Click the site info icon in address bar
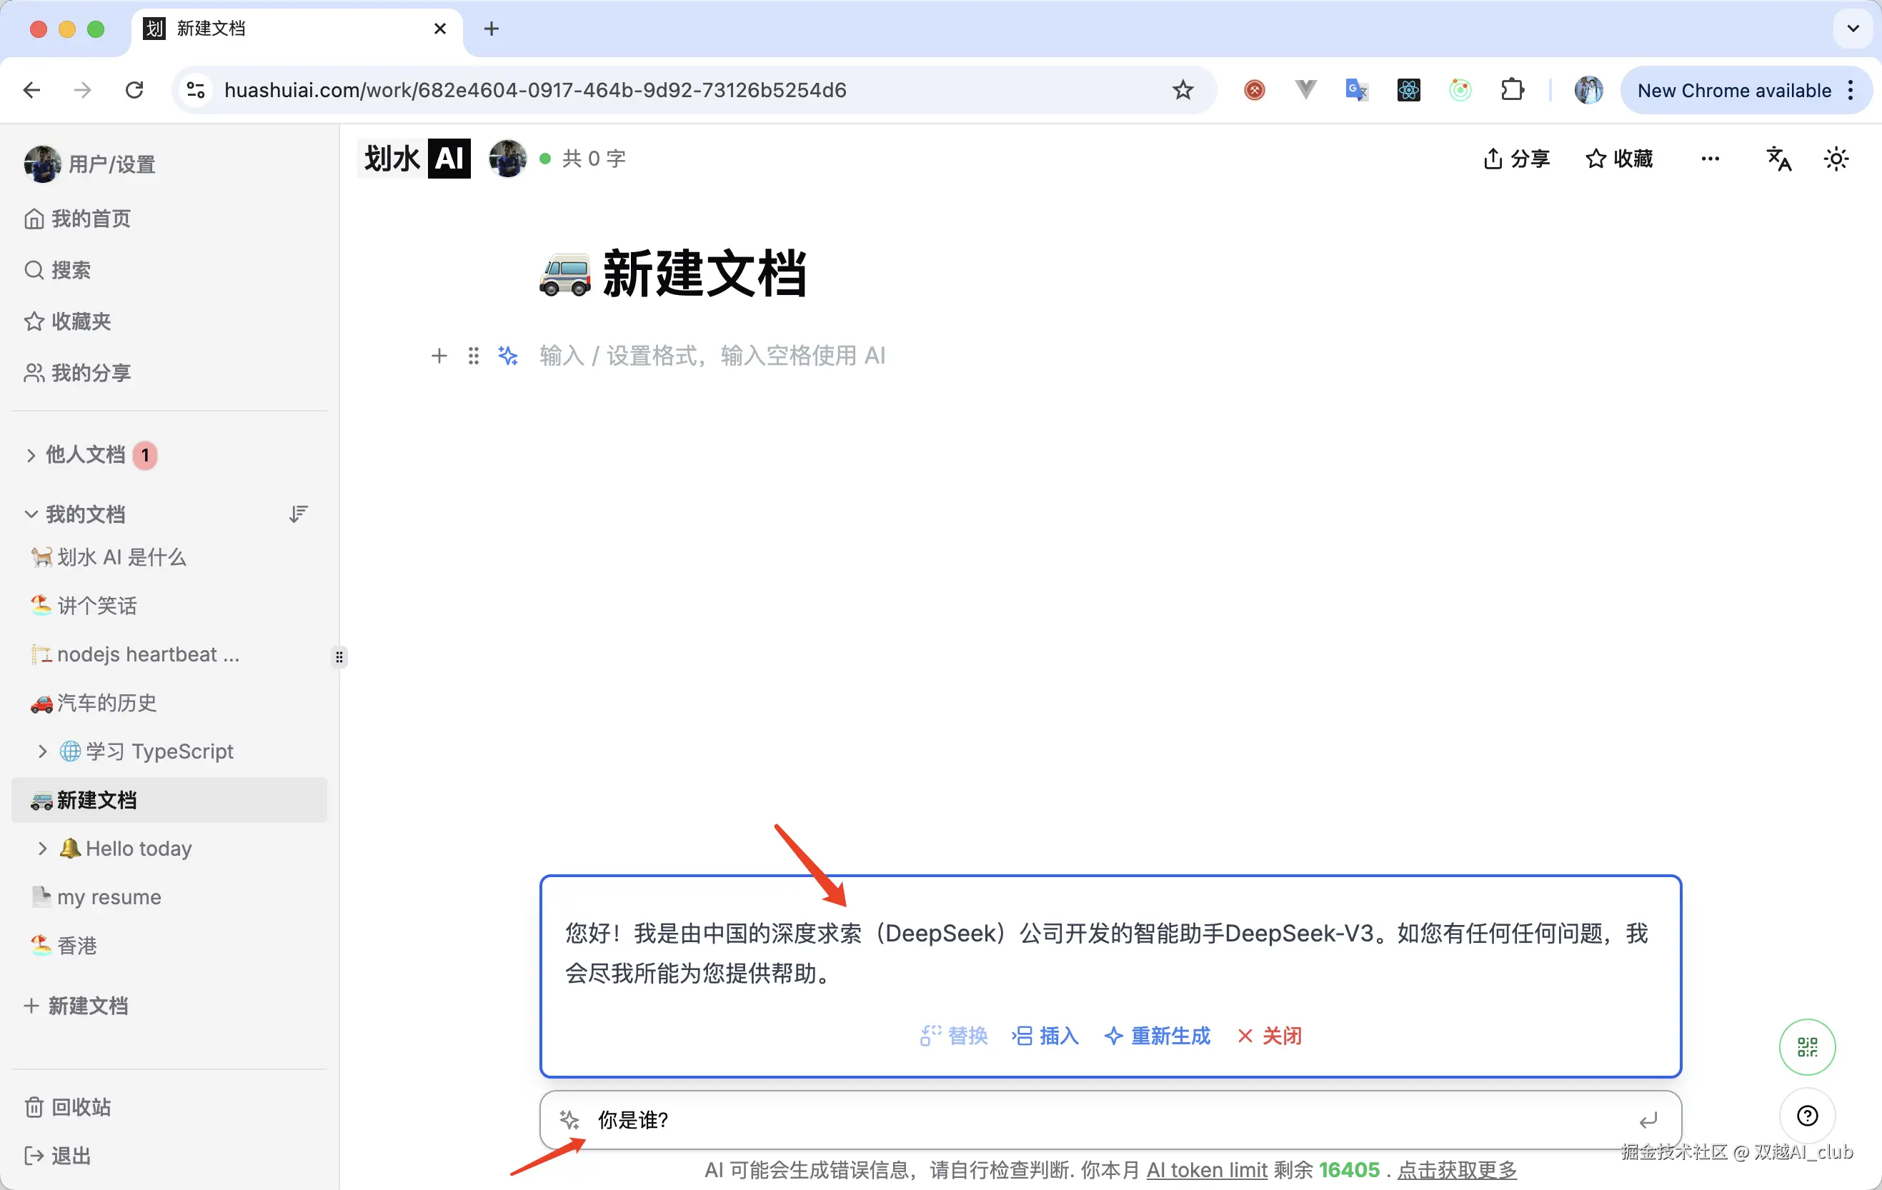 click(195, 90)
